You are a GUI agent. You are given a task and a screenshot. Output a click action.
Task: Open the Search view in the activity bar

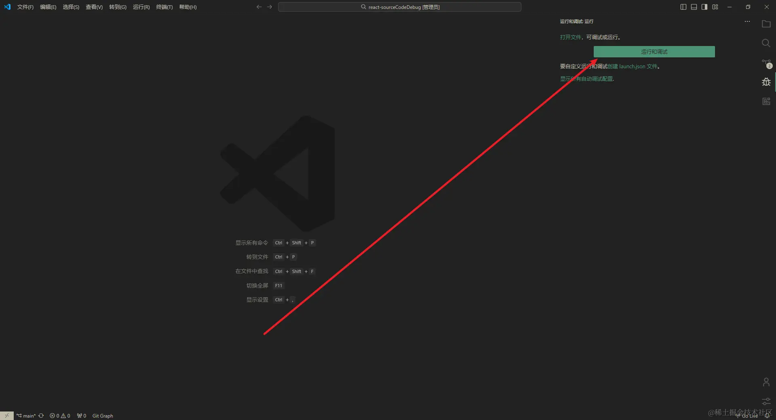click(766, 43)
